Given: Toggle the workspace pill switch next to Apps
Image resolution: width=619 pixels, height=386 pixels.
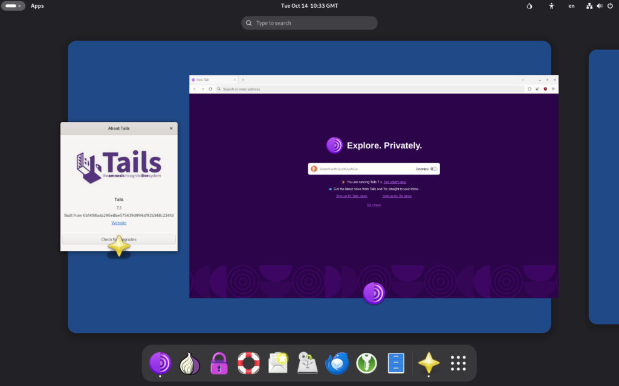Looking at the screenshot, I should coord(13,5).
